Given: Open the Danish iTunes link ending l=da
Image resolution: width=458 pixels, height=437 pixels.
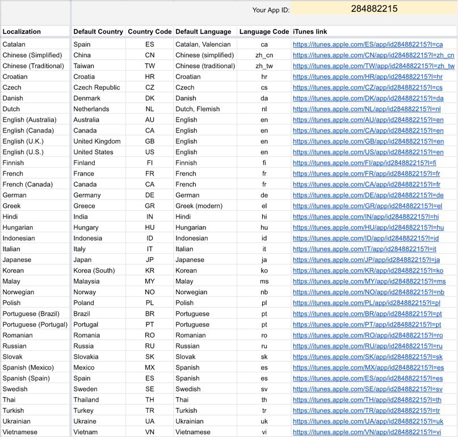Looking at the screenshot, I should tap(368, 98).
